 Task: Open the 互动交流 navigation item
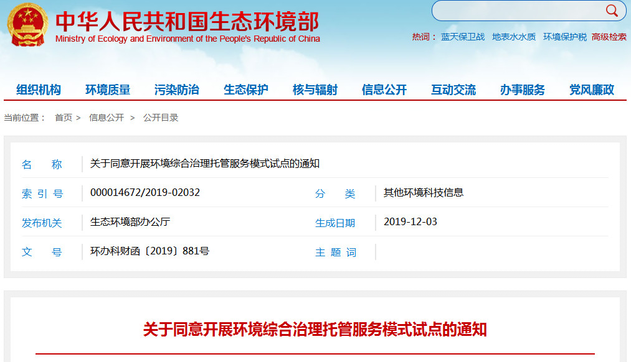click(x=453, y=90)
